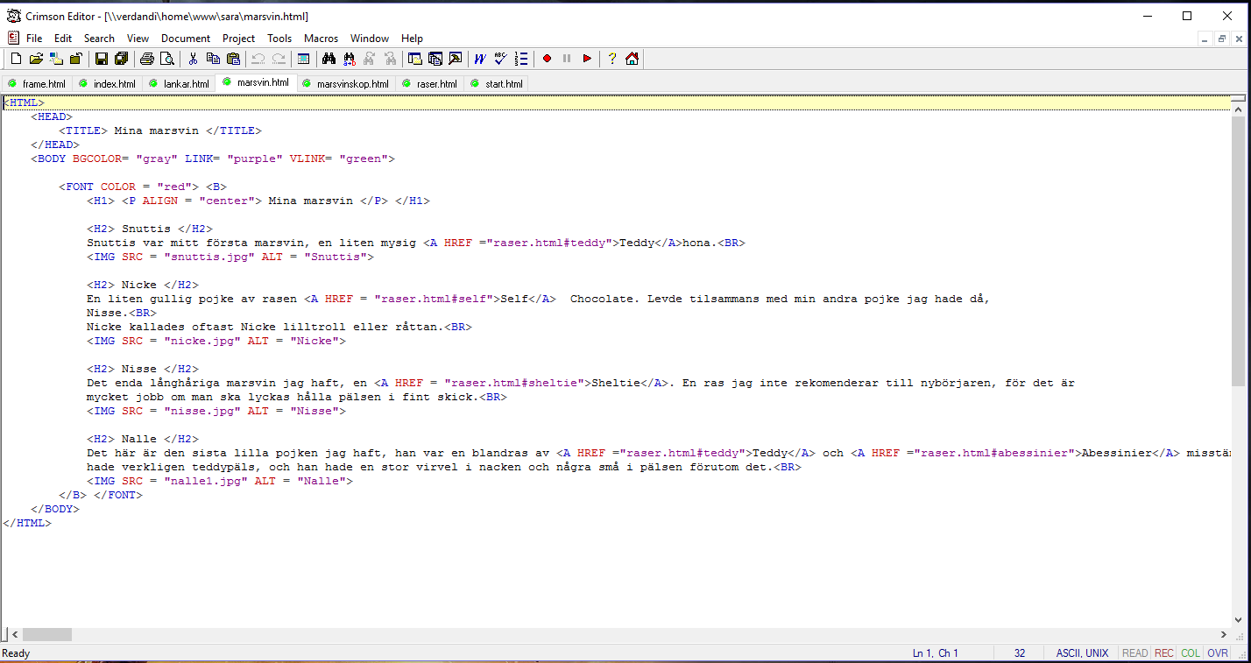The image size is (1251, 663).
Task: Click the Copy toolbar icon
Action: tap(213, 59)
